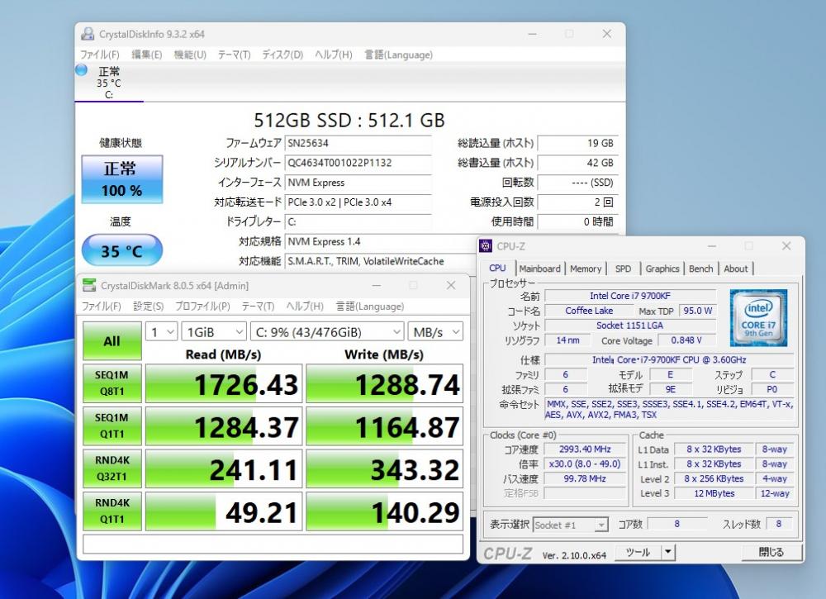The height and width of the screenshot is (599, 826).
Task: Open ファイル(F) menu in CrystalDiskInfo
Action: point(100,55)
